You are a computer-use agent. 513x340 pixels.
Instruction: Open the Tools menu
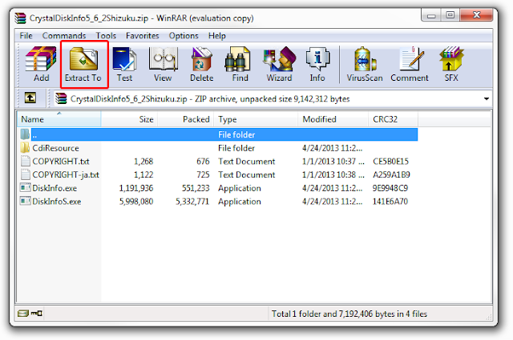click(x=106, y=36)
